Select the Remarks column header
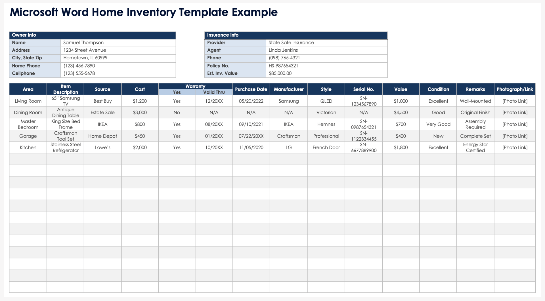Image resolution: width=545 pixels, height=301 pixels. click(475, 89)
